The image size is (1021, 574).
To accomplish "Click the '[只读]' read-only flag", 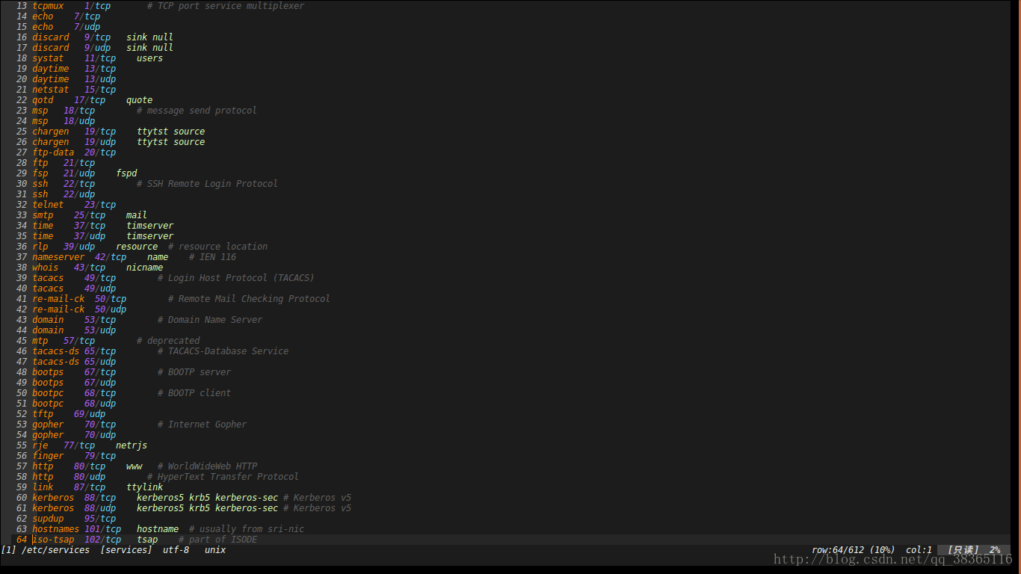I will (x=963, y=550).
